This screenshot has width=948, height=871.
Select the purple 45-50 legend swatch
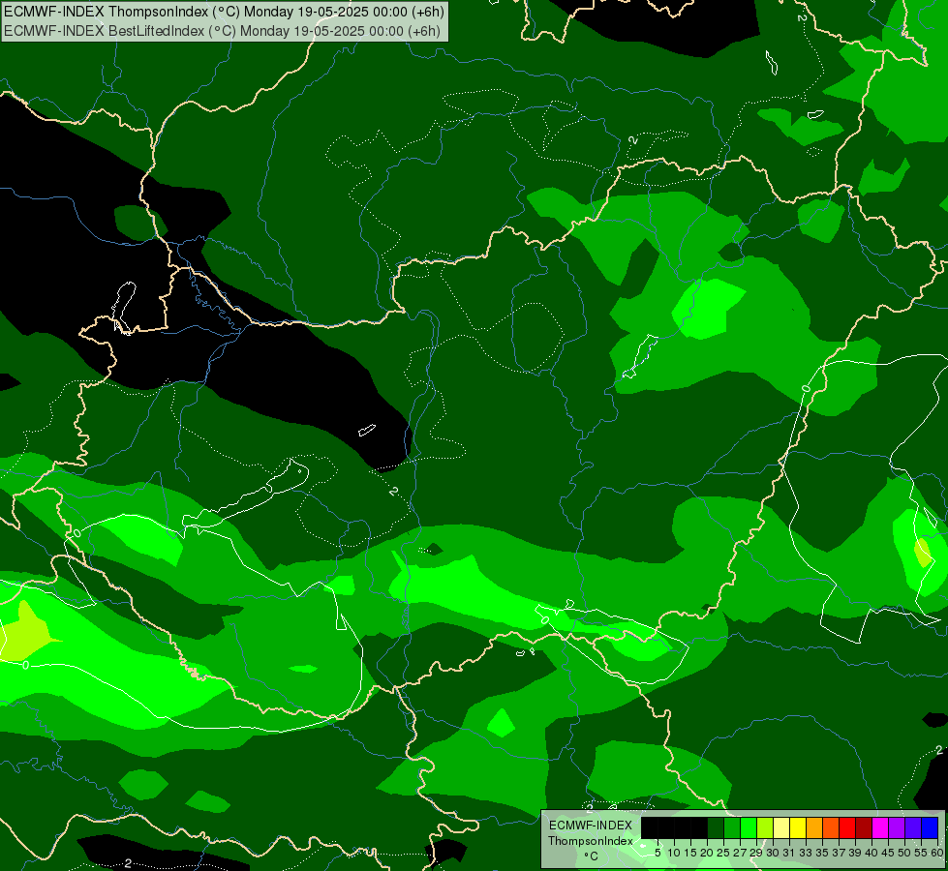tap(897, 827)
